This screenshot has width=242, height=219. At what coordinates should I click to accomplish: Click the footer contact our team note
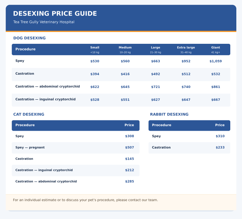click(85, 200)
